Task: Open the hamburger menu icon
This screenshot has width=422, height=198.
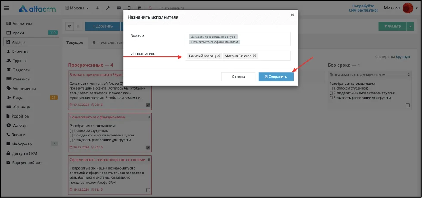Action: pos(7,8)
